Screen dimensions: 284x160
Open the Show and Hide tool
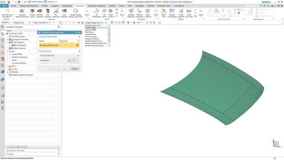click(x=189, y=13)
